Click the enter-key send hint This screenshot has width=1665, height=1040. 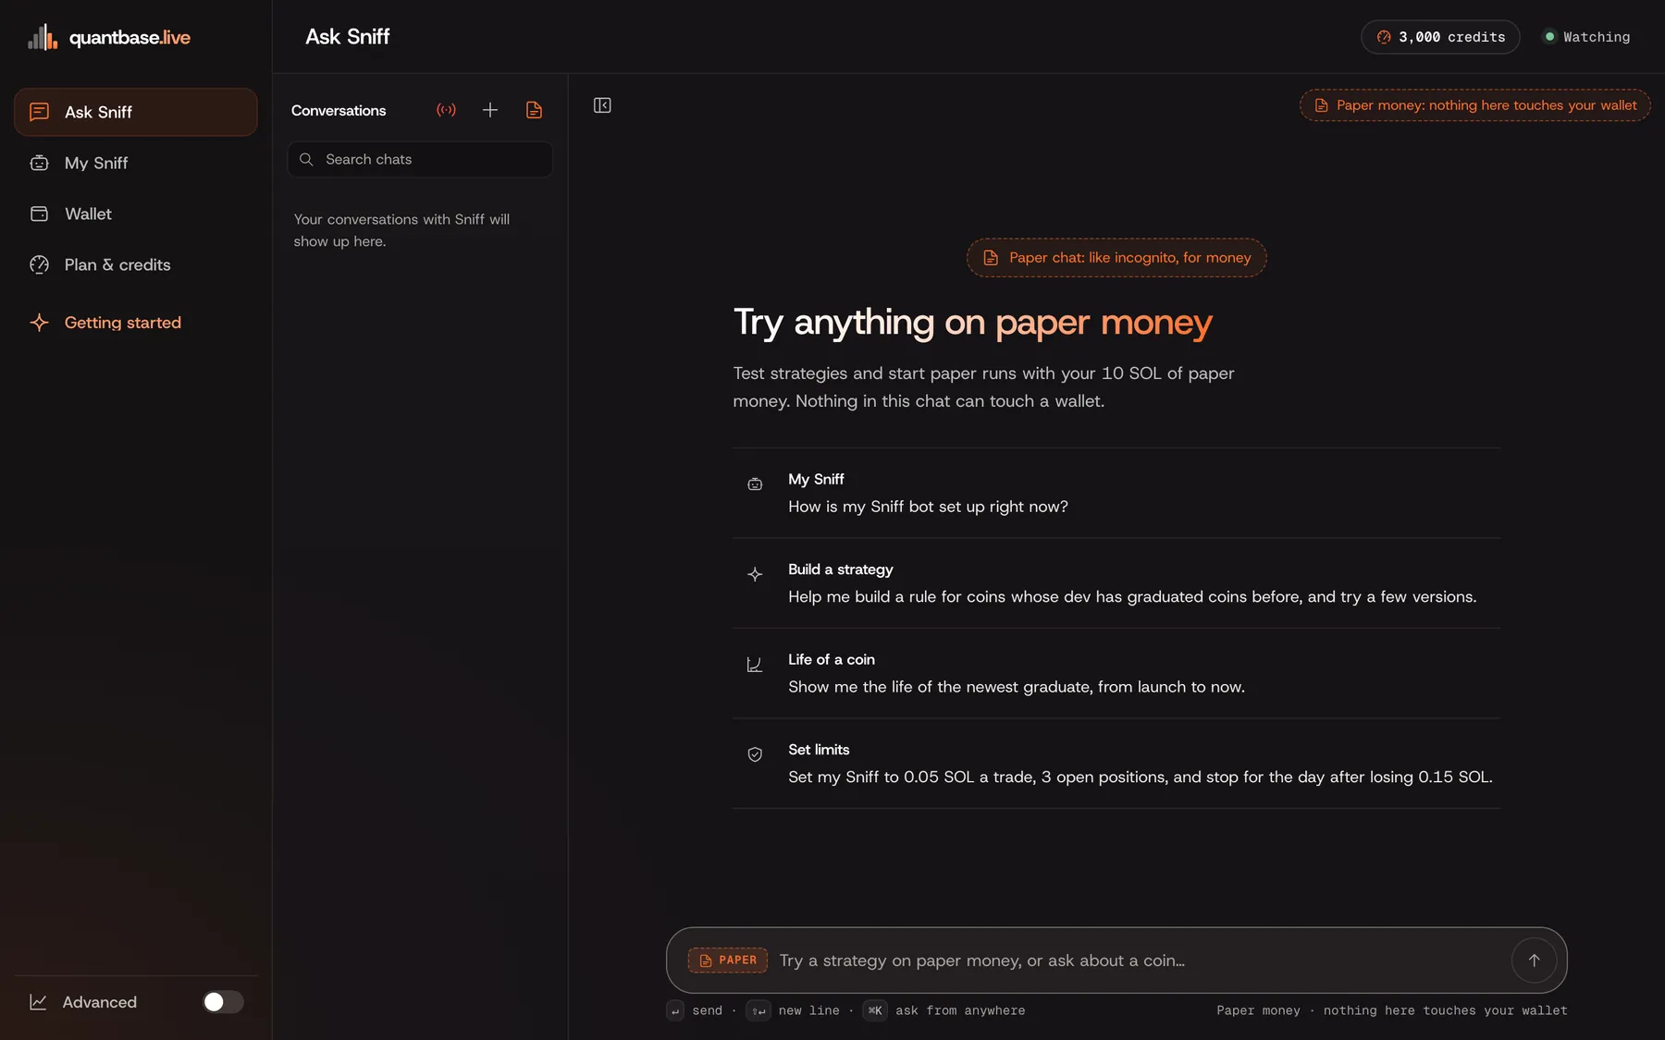click(x=695, y=1010)
